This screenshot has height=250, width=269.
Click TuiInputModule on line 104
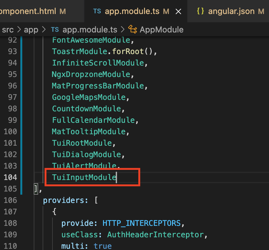(x=84, y=177)
